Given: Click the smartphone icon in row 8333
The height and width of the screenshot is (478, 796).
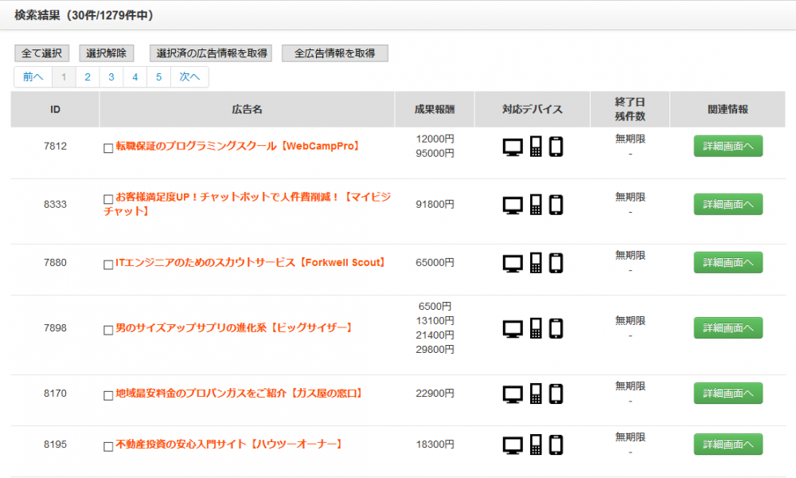Looking at the screenshot, I should click(x=556, y=206).
